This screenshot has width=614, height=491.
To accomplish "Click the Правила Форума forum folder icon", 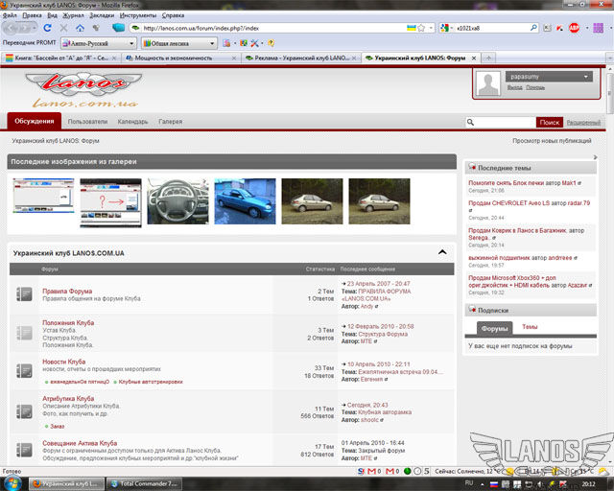I will pos(25,294).
